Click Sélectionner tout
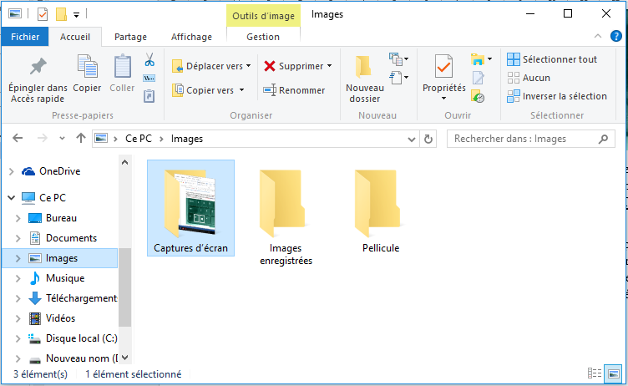This screenshot has height=386, width=628. click(x=552, y=59)
